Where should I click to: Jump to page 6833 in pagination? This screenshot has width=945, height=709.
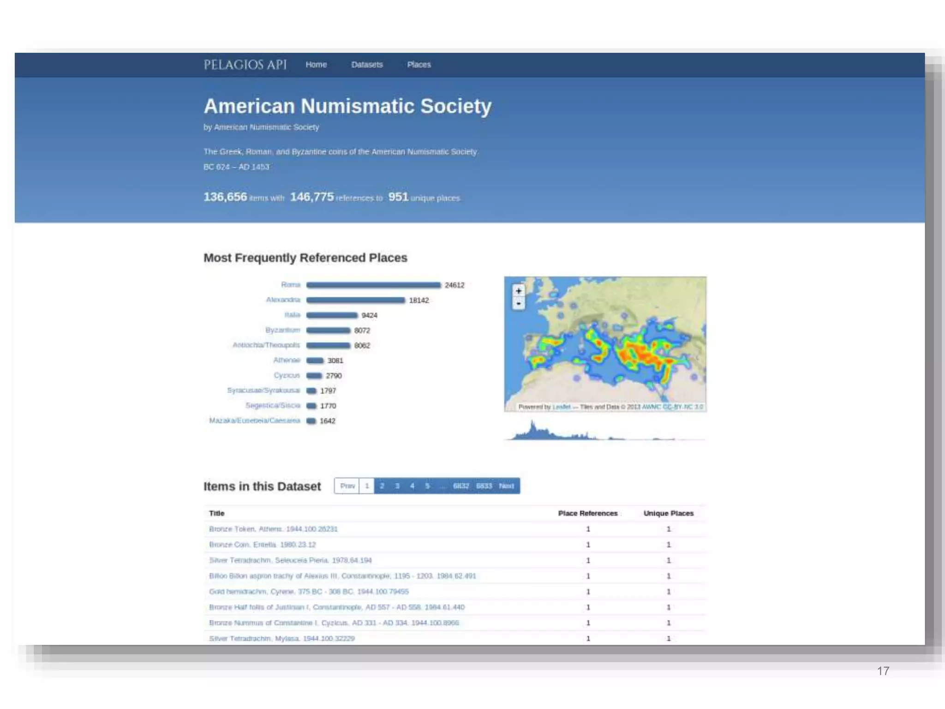tap(484, 486)
